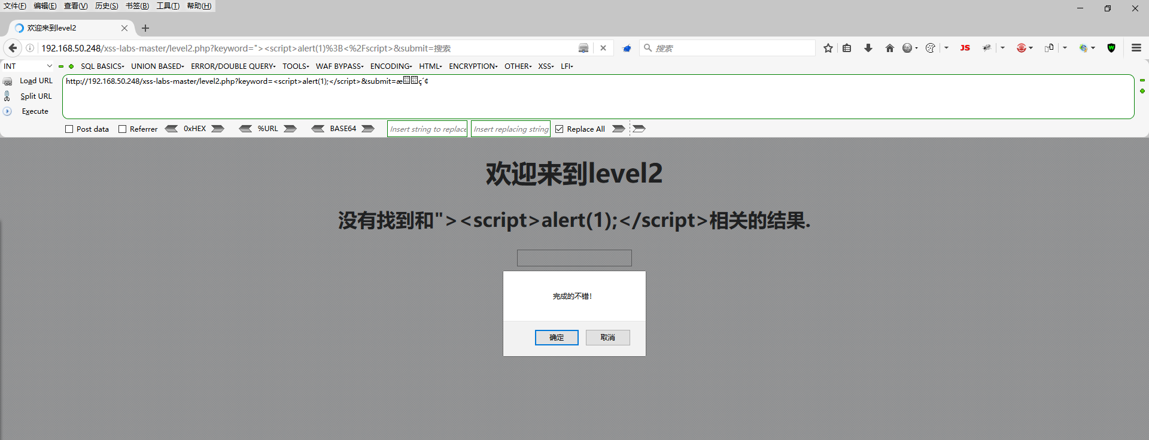Screen dimensions: 1149x440
Task: Expand the XSS menu
Action: pyautogui.click(x=546, y=66)
